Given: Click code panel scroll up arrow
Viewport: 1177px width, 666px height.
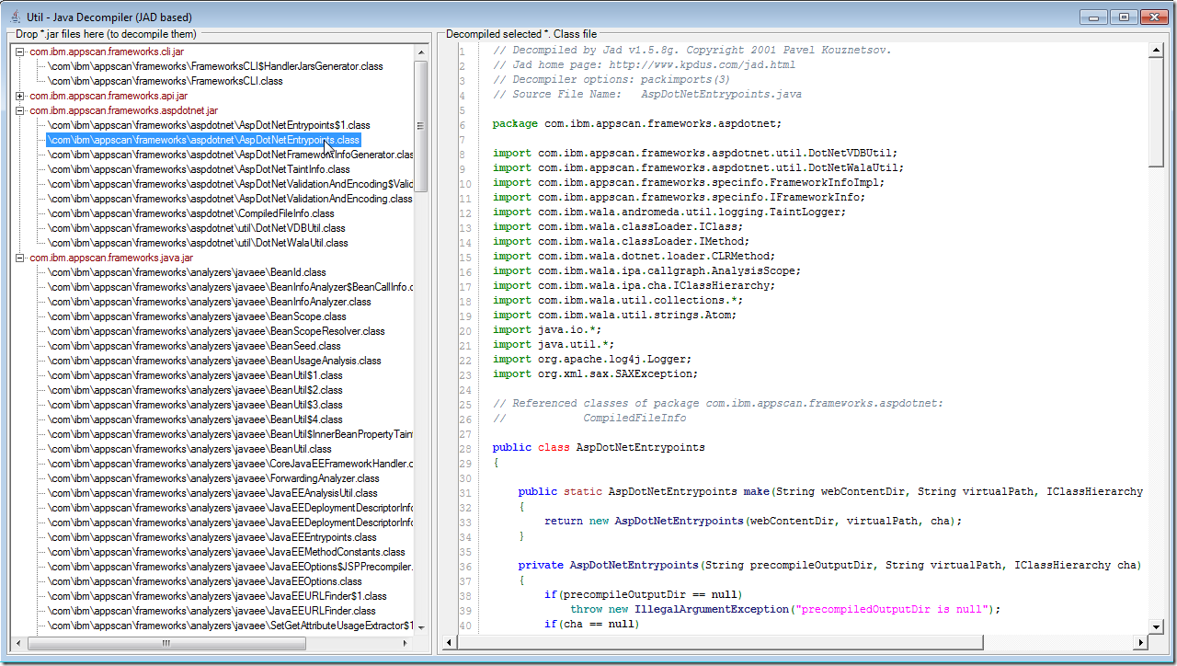Looking at the screenshot, I should point(1157,52).
